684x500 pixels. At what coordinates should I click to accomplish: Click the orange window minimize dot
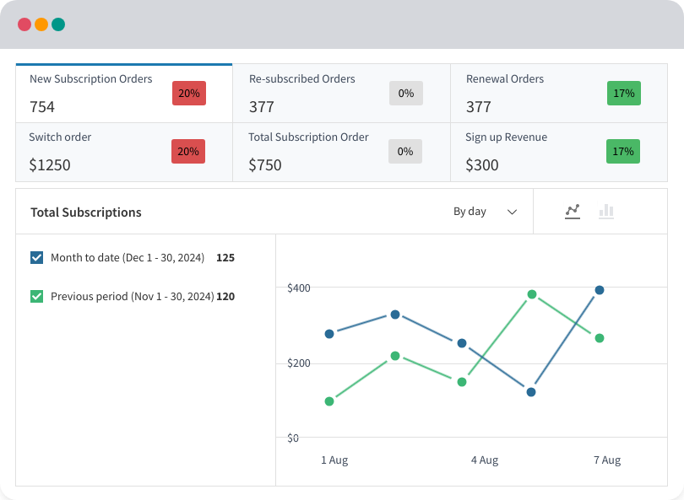(41, 24)
